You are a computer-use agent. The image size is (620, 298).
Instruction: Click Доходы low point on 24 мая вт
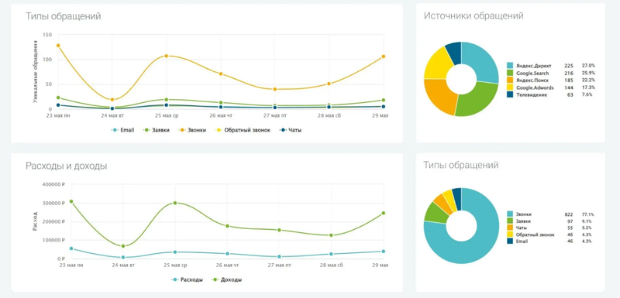(123, 246)
